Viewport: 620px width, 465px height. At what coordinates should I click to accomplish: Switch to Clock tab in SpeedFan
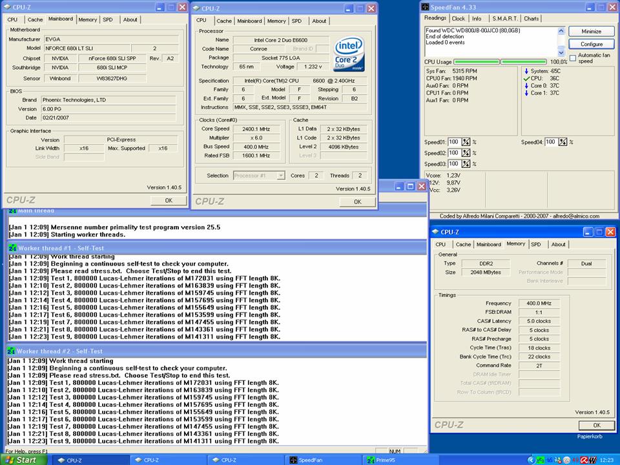(x=459, y=19)
